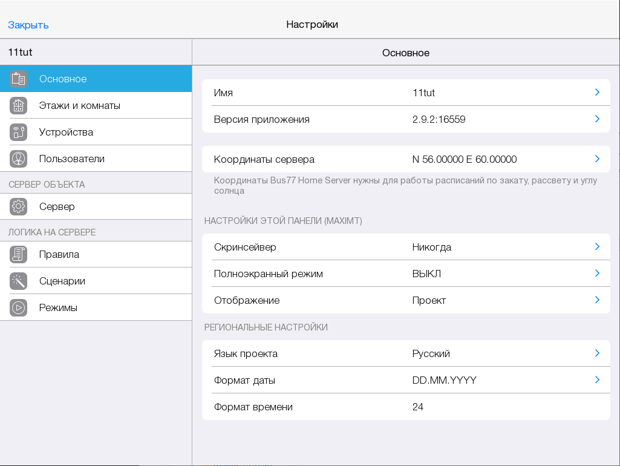
Task: Click the building icon for Этажи и комнаты
Action: (19, 105)
